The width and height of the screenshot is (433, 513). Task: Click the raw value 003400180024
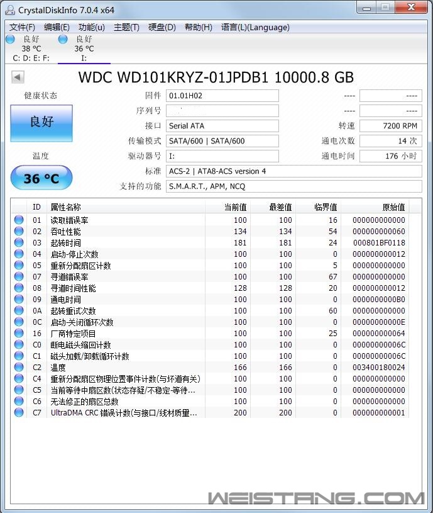click(379, 368)
